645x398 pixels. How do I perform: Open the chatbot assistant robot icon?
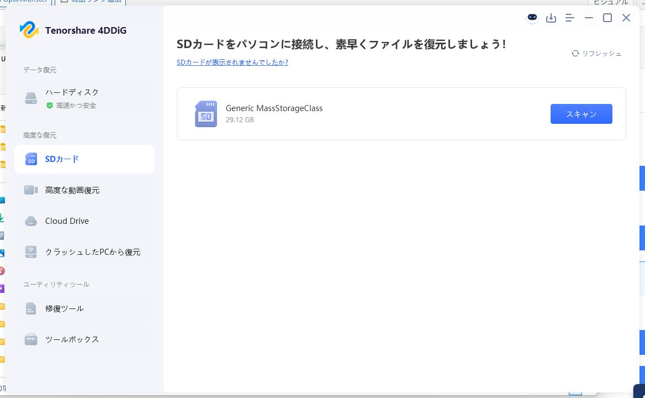click(532, 18)
